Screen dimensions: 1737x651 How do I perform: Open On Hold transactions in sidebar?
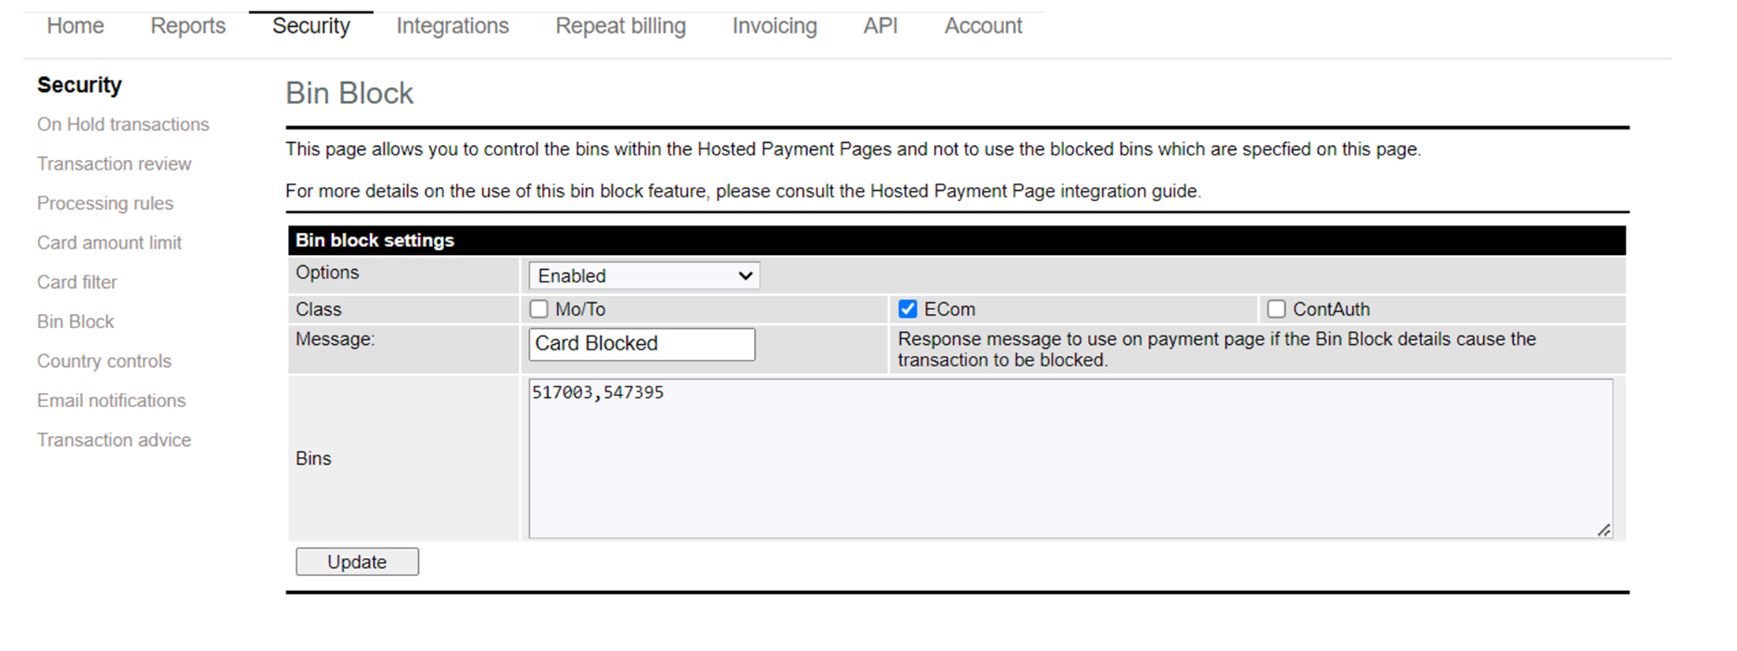click(x=123, y=125)
